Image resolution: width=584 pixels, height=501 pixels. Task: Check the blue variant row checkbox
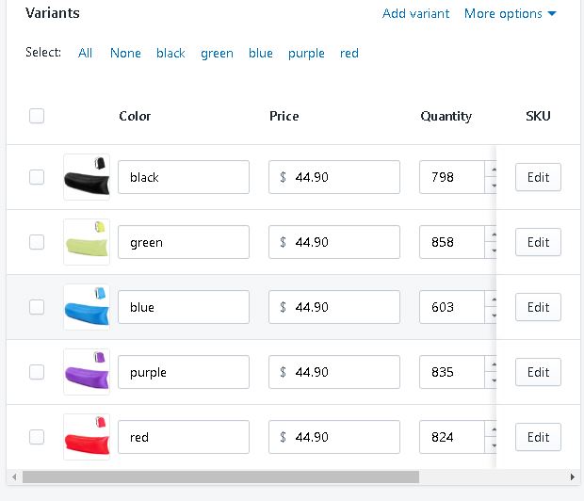37,307
